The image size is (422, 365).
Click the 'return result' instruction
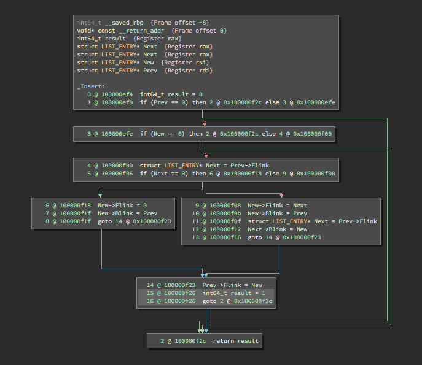(x=236, y=341)
